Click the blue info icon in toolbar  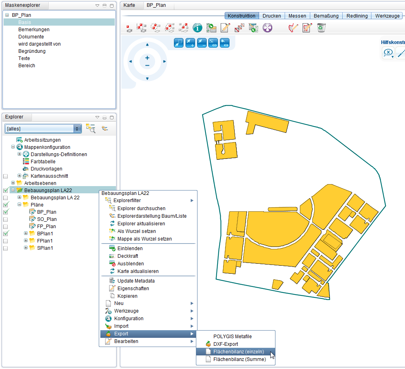click(x=197, y=28)
